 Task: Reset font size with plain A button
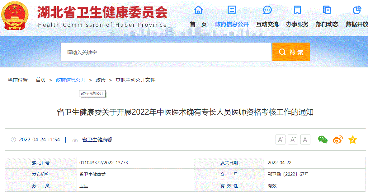click(305, 140)
